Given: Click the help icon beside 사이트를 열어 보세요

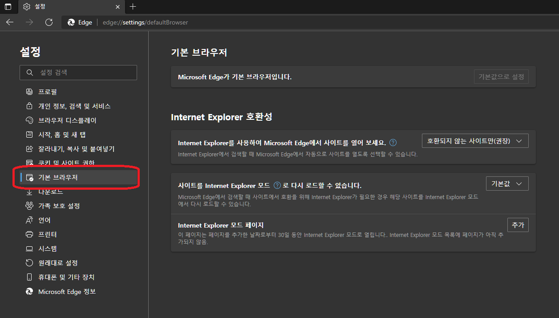Looking at the screenshot, I should [x=393, y=143].
